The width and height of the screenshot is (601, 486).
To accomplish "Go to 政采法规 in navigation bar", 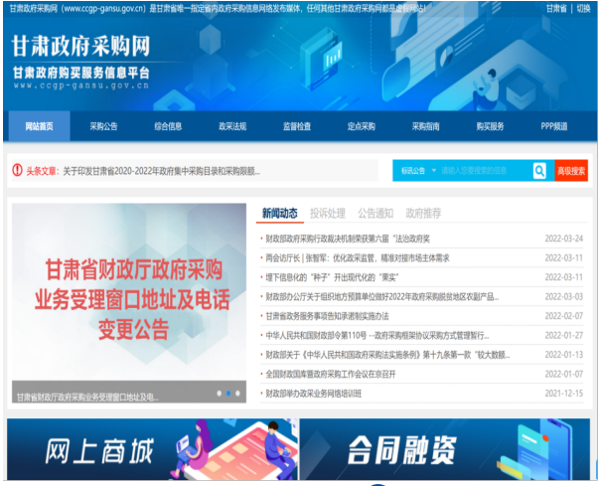I will (x=232, y=126).
